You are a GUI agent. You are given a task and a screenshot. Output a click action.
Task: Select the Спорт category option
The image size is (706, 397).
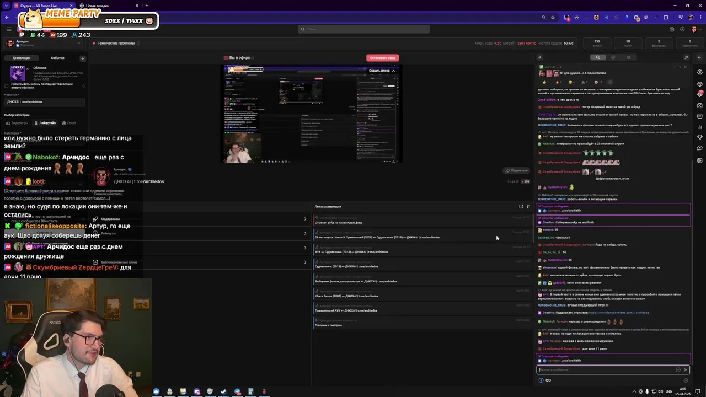pos(69,123)
